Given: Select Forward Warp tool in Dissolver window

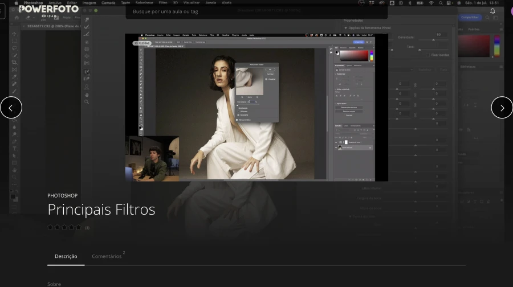Looking at the screenshot, I should [87, 19].
